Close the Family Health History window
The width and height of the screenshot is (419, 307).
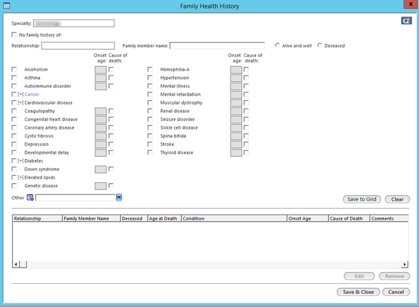click(x=411, y=4)
